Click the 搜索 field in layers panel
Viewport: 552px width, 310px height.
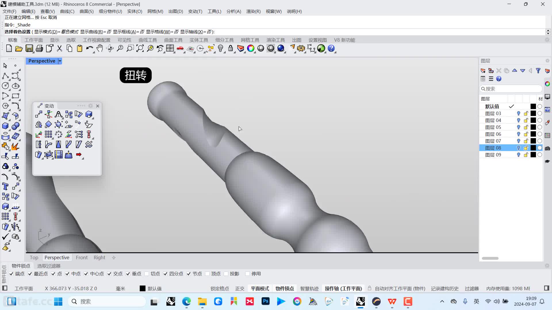point(511,89)
